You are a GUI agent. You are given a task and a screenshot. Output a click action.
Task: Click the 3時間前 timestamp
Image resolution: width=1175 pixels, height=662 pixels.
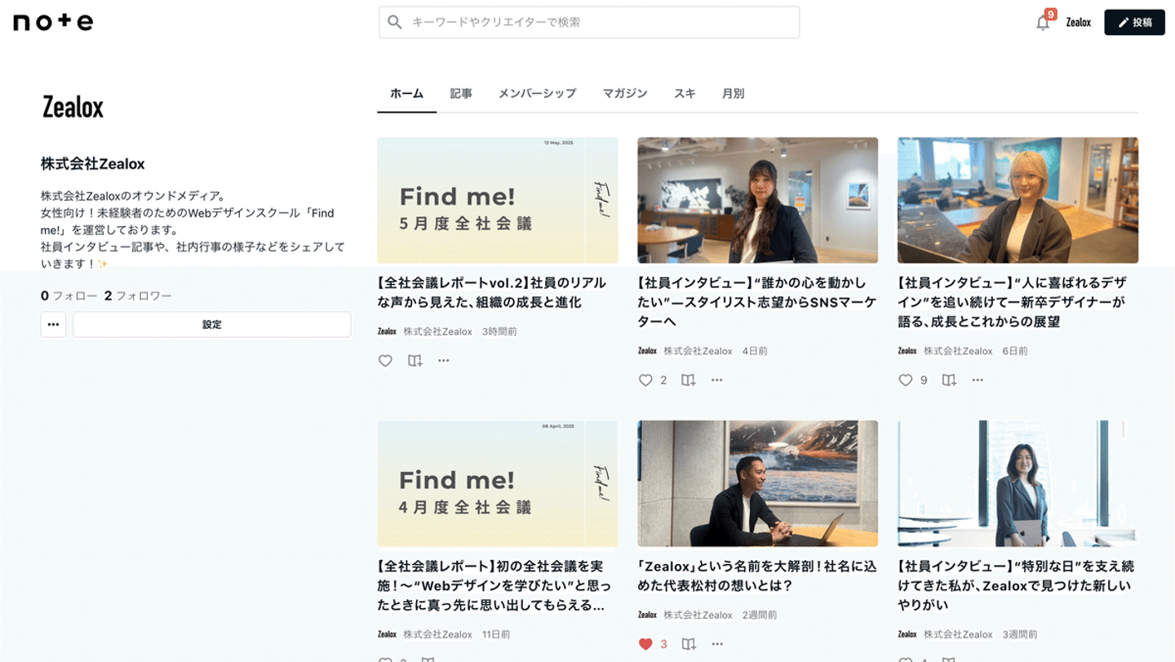[499, 331]
